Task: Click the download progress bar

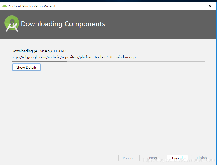Action: (108, 61)
